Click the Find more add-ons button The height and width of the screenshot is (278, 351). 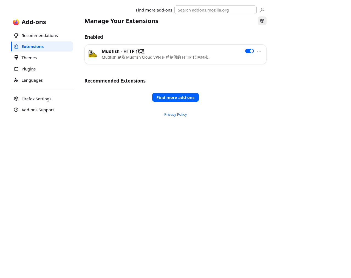tap(175, 97)
